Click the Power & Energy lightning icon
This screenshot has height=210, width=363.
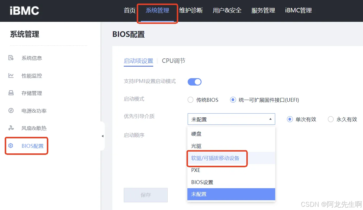11,111
